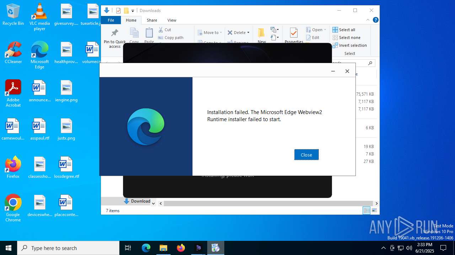455x255 pixels.
Task: Click Invert selection in ribbon
Action: tap(349, 45)
